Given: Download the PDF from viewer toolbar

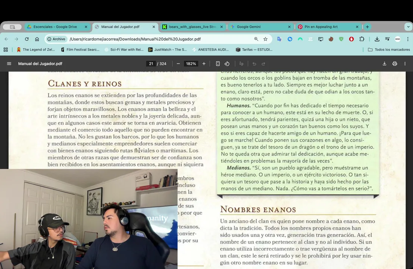Looking at the screenshot, I should (385, 64).
